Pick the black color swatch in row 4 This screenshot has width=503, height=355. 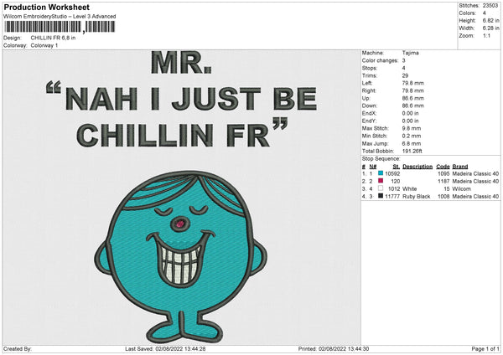tap(381, 196)
